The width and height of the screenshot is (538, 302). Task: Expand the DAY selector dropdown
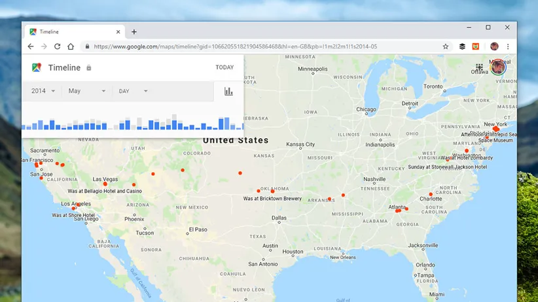[133, 91]
